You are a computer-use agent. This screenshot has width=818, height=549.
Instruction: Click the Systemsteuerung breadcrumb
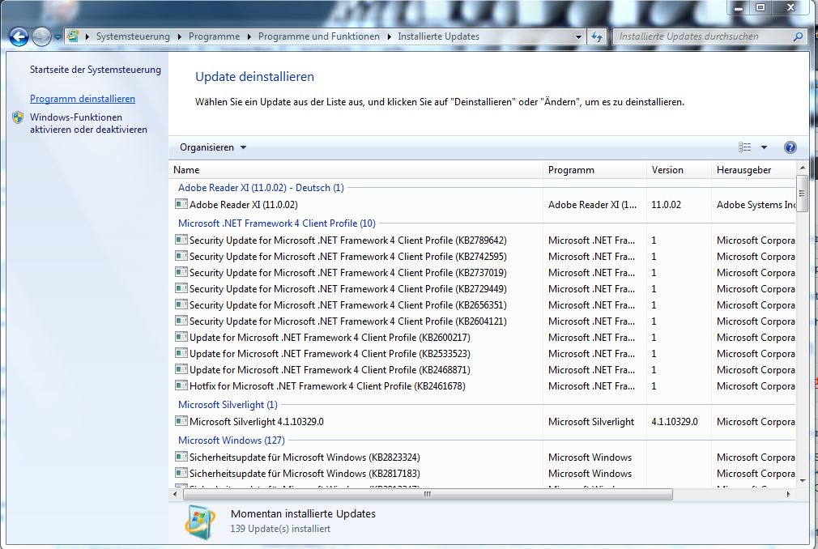coord(133,36)
